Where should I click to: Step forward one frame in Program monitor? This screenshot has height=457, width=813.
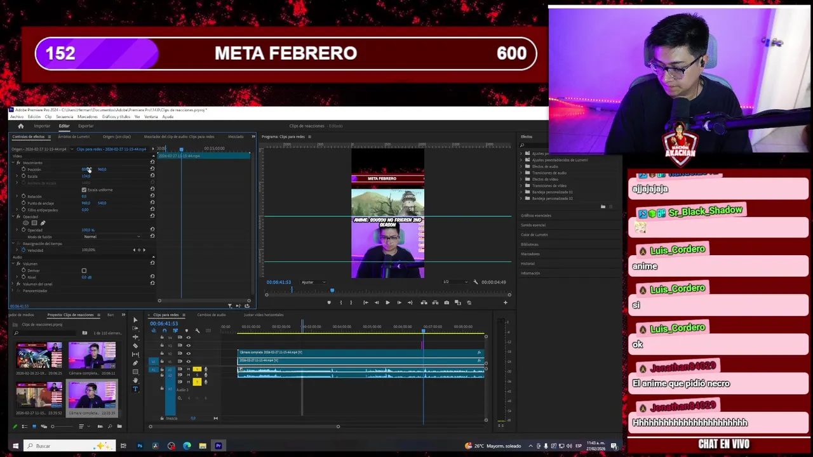point(400,302)
